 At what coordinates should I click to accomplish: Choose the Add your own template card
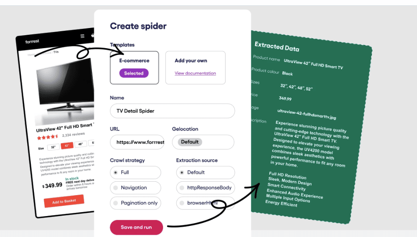tap(195, 67)
